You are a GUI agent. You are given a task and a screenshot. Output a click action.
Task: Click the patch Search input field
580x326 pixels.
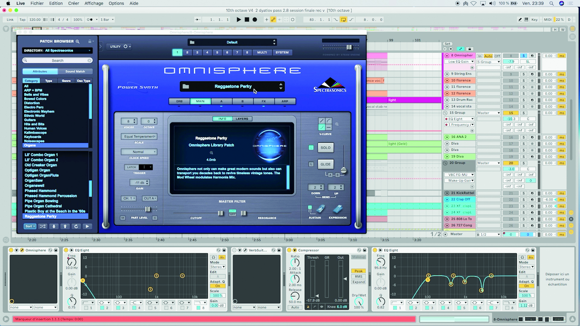pos(57,61)
